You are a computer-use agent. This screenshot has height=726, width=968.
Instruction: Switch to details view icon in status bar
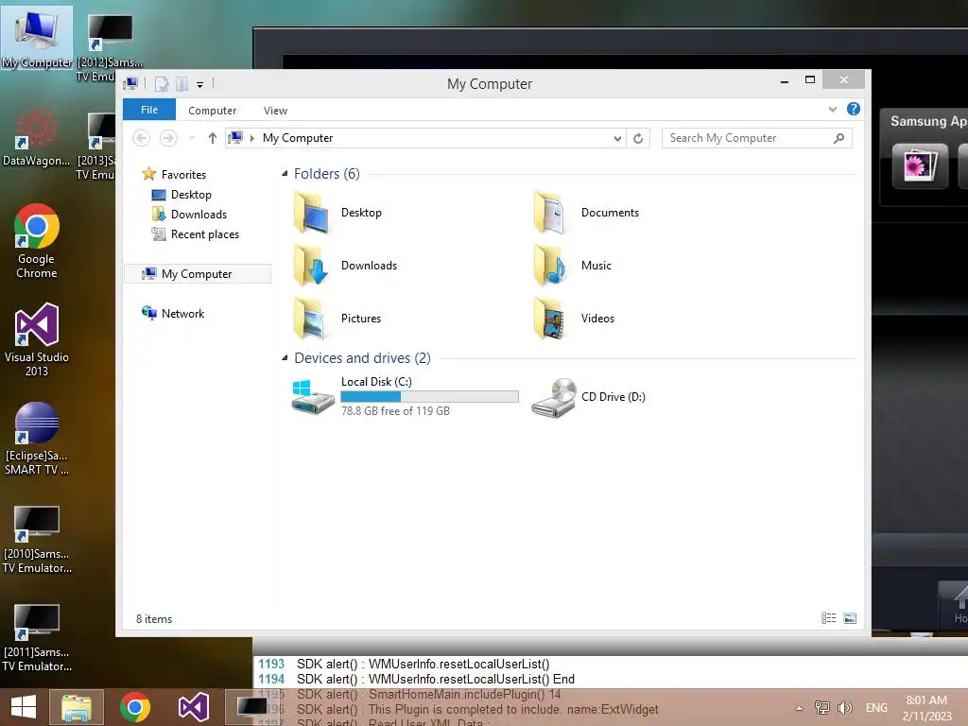[x=828, y=618]
